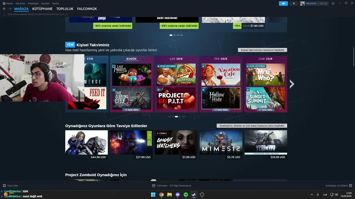This screenshot has width=355, height=199.
Task: Open downloads via the İndirmeler icon
Action: coord(154,186)
